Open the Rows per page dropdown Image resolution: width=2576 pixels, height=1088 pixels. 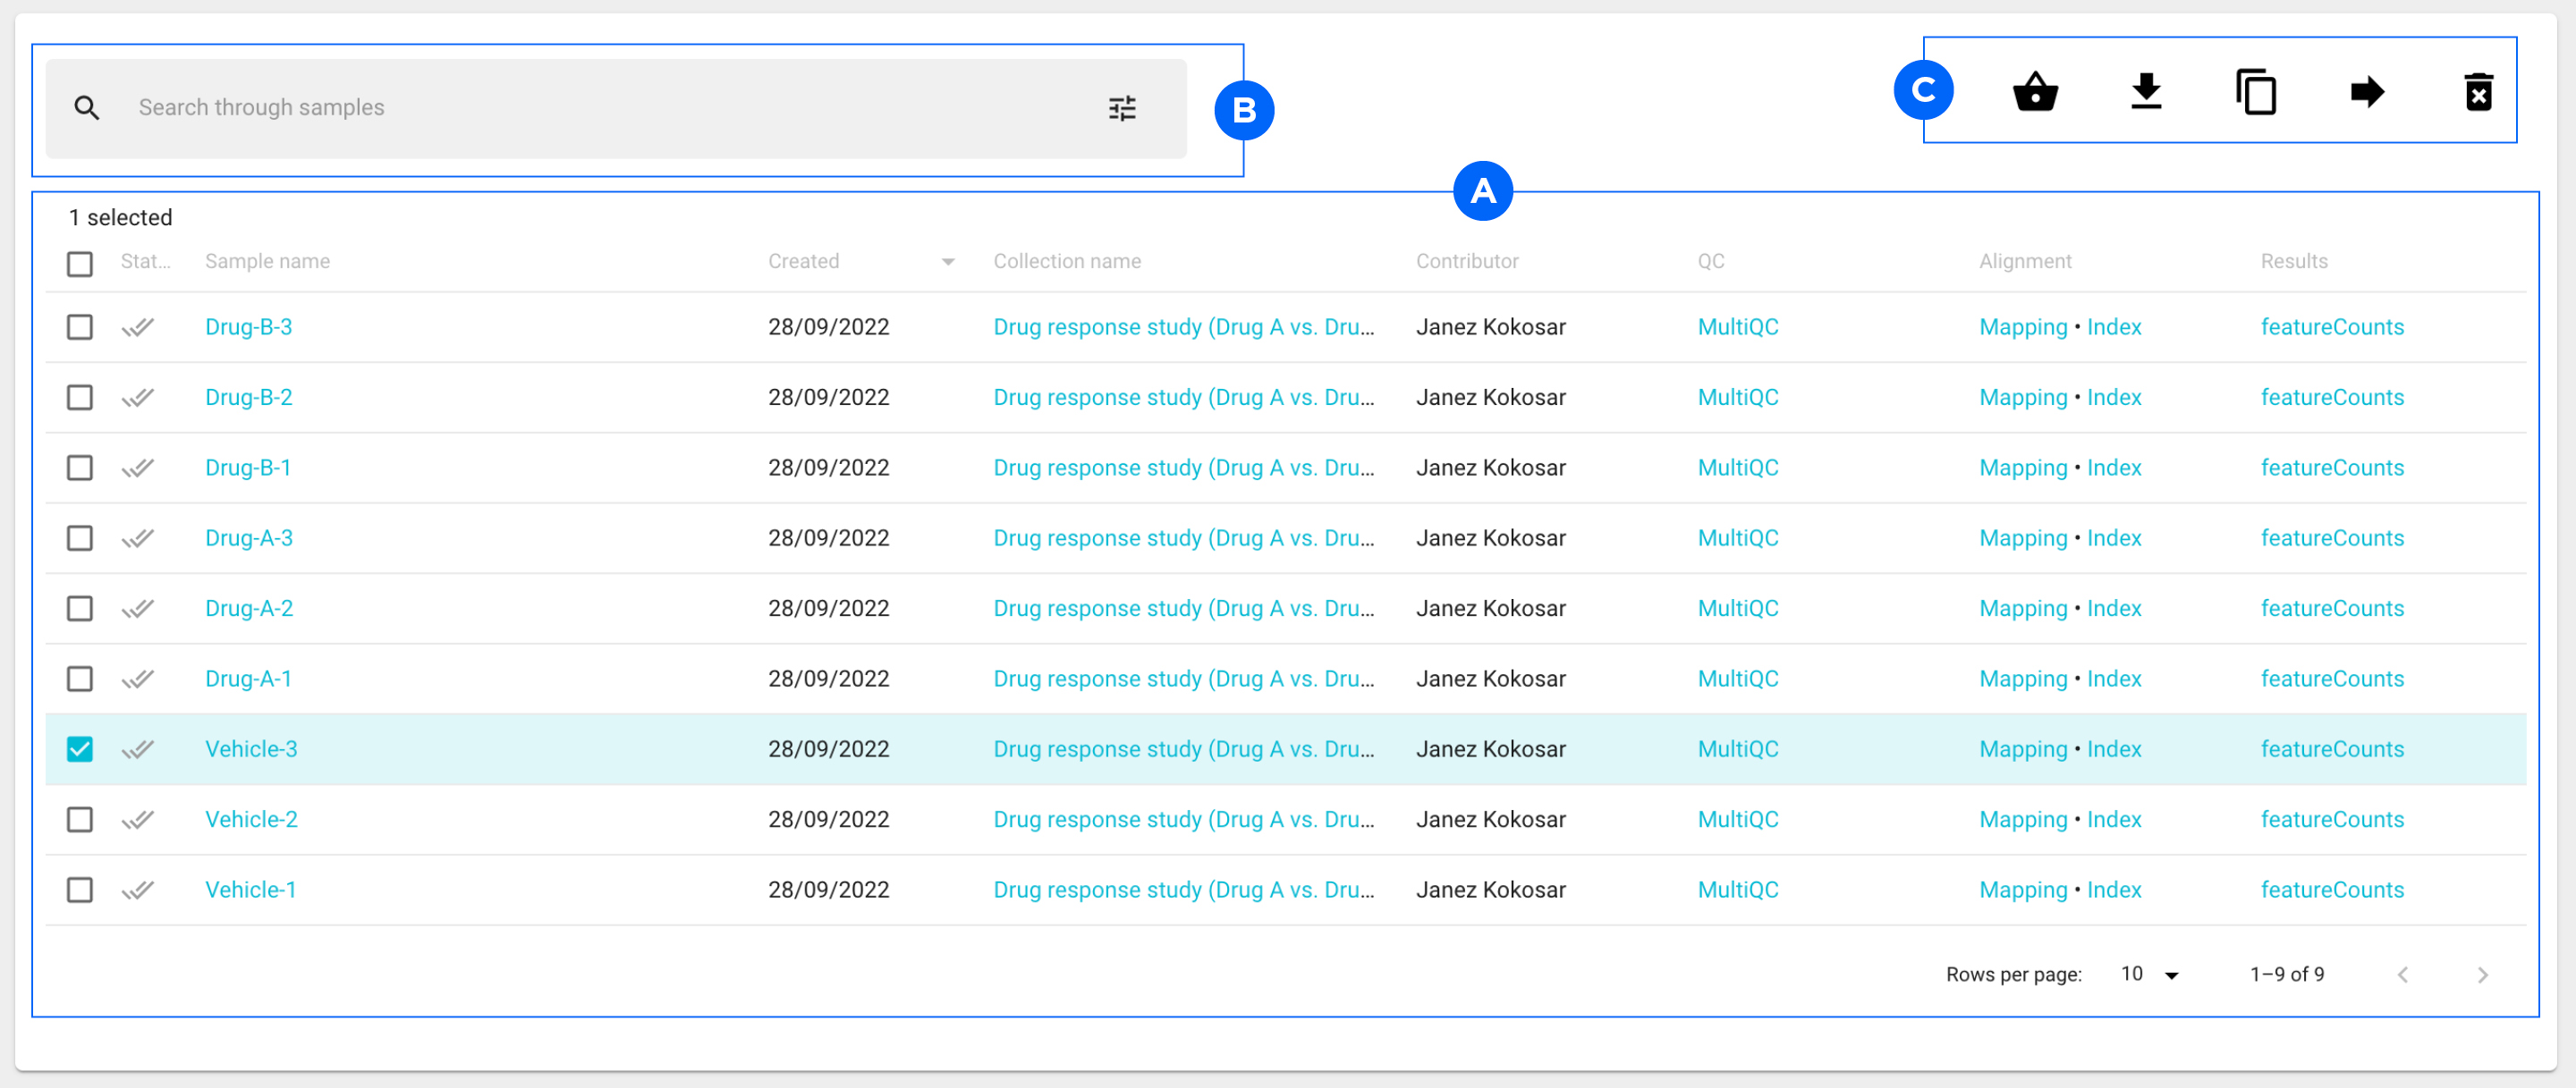2149,974
